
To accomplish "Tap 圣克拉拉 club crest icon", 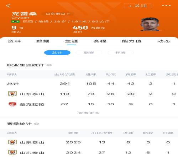I will [12, 104].
